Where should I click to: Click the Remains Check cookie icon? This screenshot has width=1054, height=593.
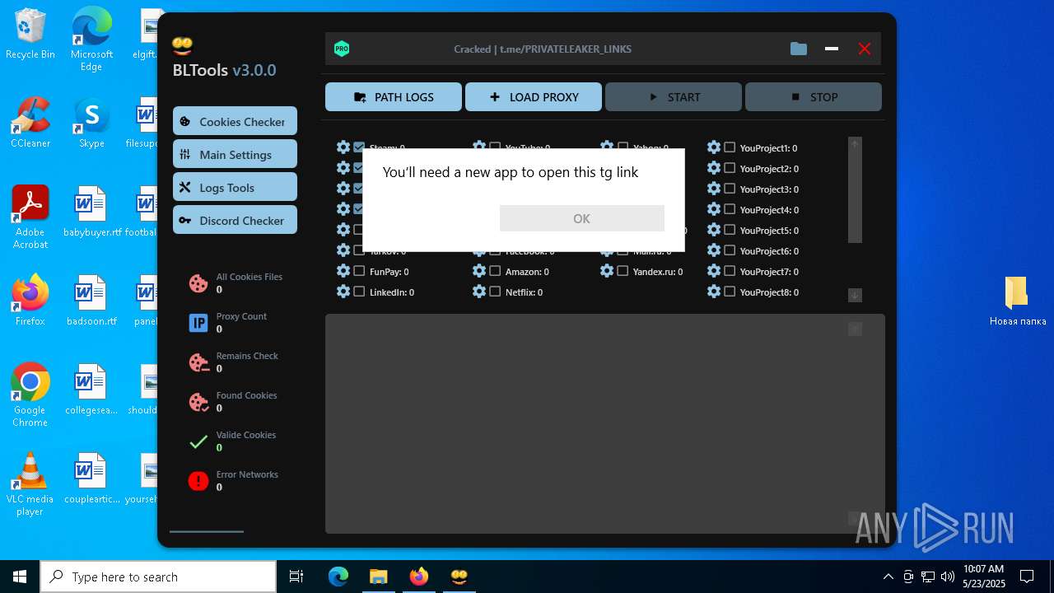tap(198, 362)
